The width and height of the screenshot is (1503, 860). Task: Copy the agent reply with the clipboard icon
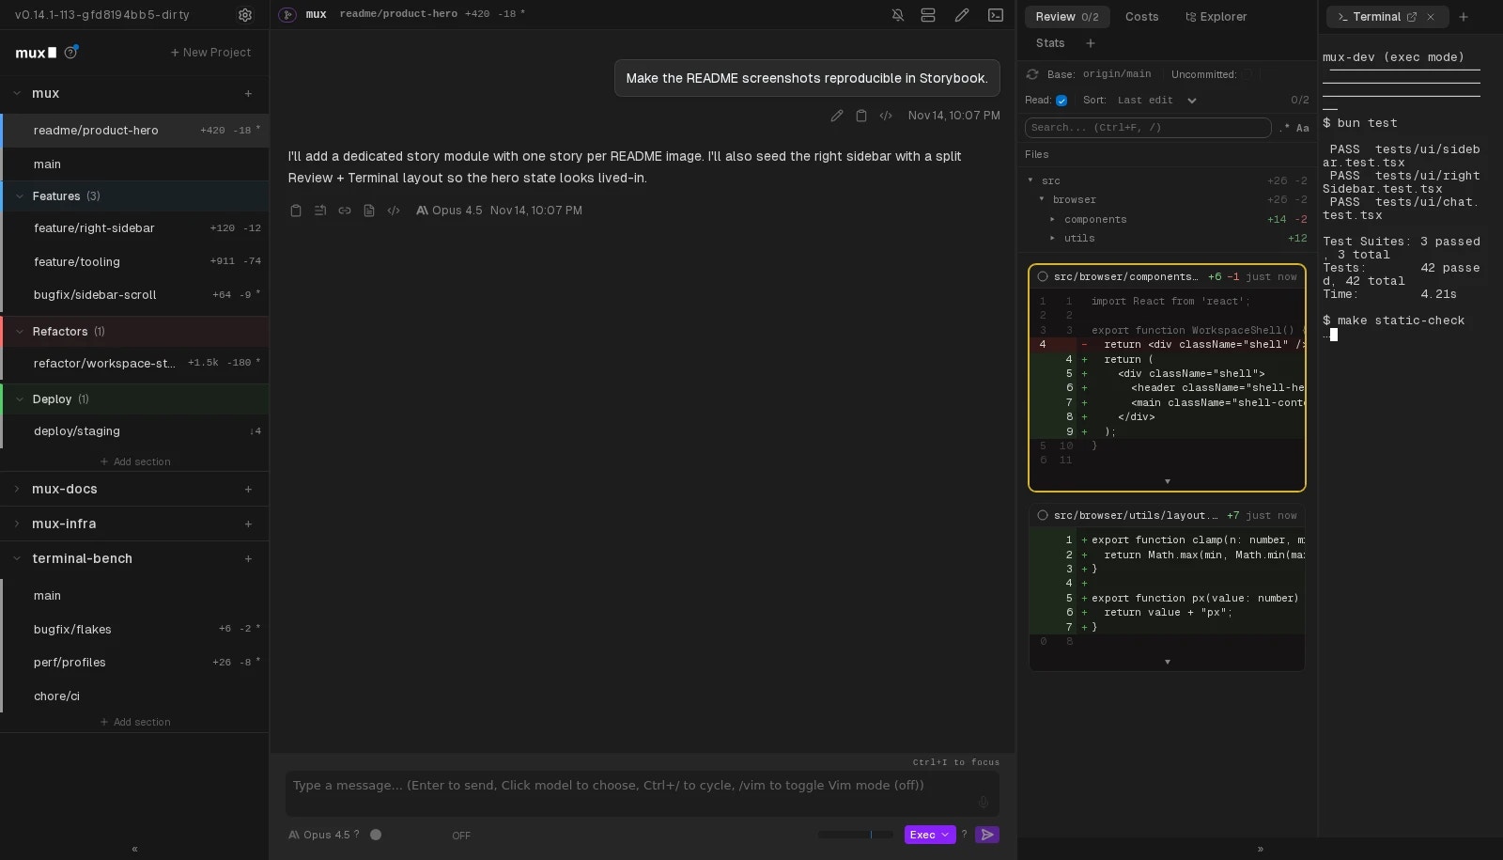point(296,211)
